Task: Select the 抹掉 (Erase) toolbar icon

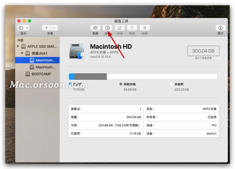Action: (x=120, y=28)
